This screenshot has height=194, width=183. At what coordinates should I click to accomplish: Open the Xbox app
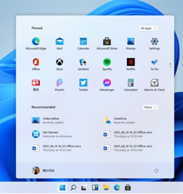(60, 64)
